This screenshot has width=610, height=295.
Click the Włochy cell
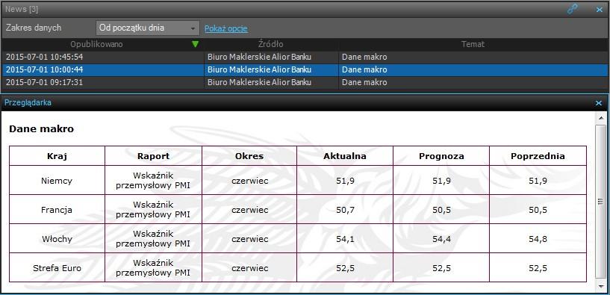click(x=57, y=239)
